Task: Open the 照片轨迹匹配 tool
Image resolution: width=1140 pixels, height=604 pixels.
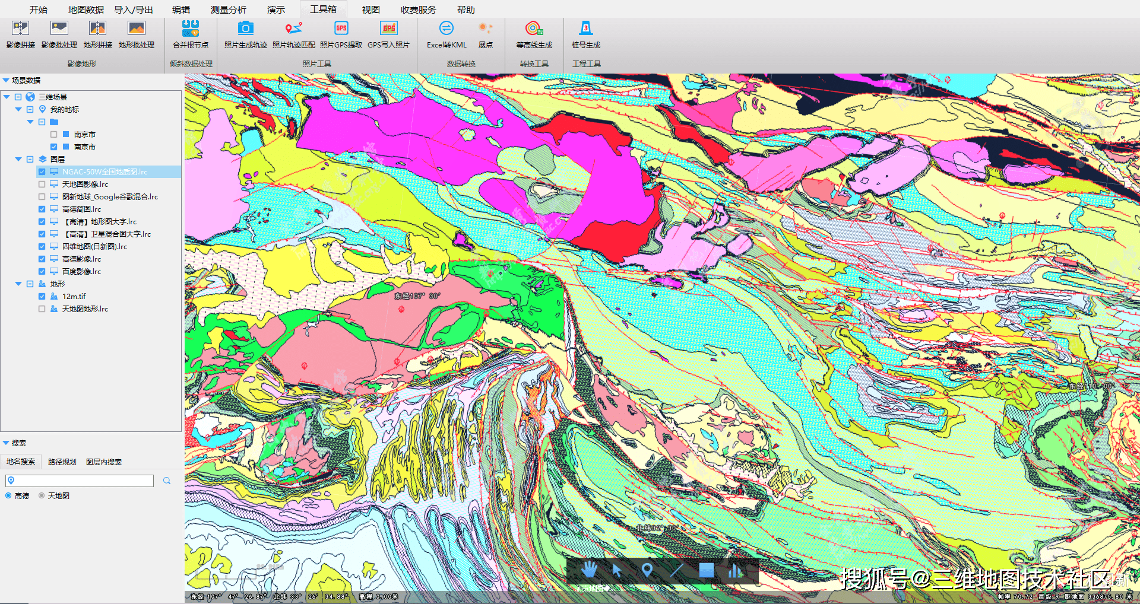Action: tap(294, 34)
